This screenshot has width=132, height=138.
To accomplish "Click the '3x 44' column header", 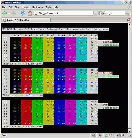I will [x=61, y=35].
